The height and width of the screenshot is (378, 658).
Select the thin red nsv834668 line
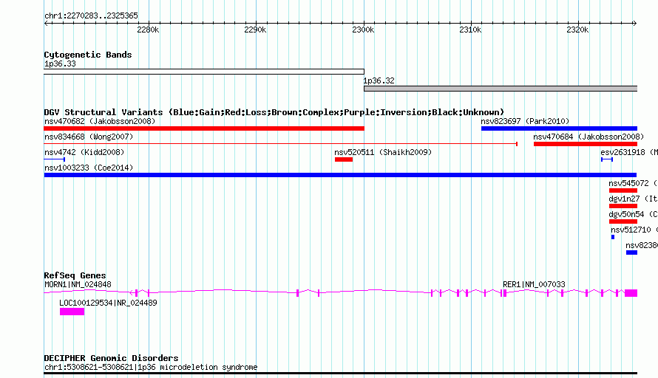[x=281, y=144]
